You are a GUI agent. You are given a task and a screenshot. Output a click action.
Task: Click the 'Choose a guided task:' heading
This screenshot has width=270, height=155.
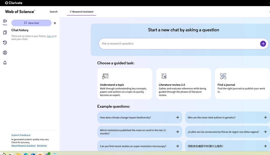pos(116,63)
